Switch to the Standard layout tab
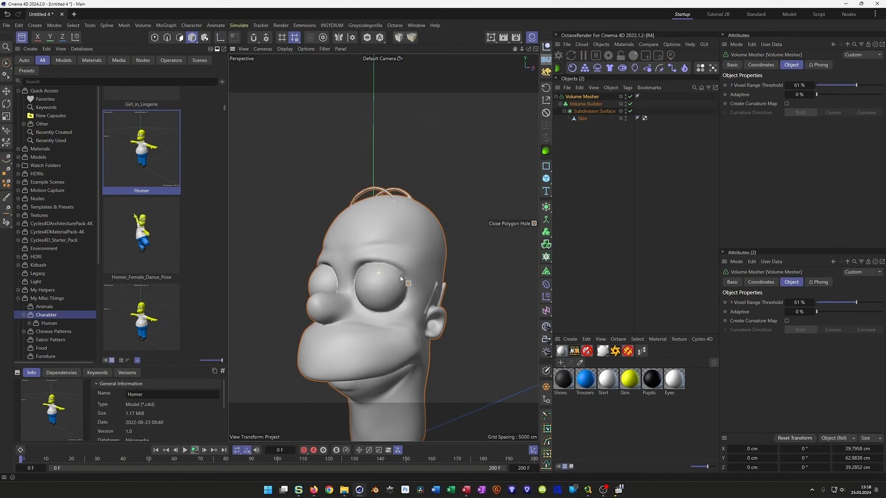The height and width of the screenshot is (498, 886). (755, 14)
